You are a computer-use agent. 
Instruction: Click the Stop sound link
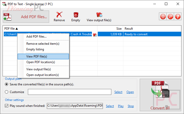point(131,106)
